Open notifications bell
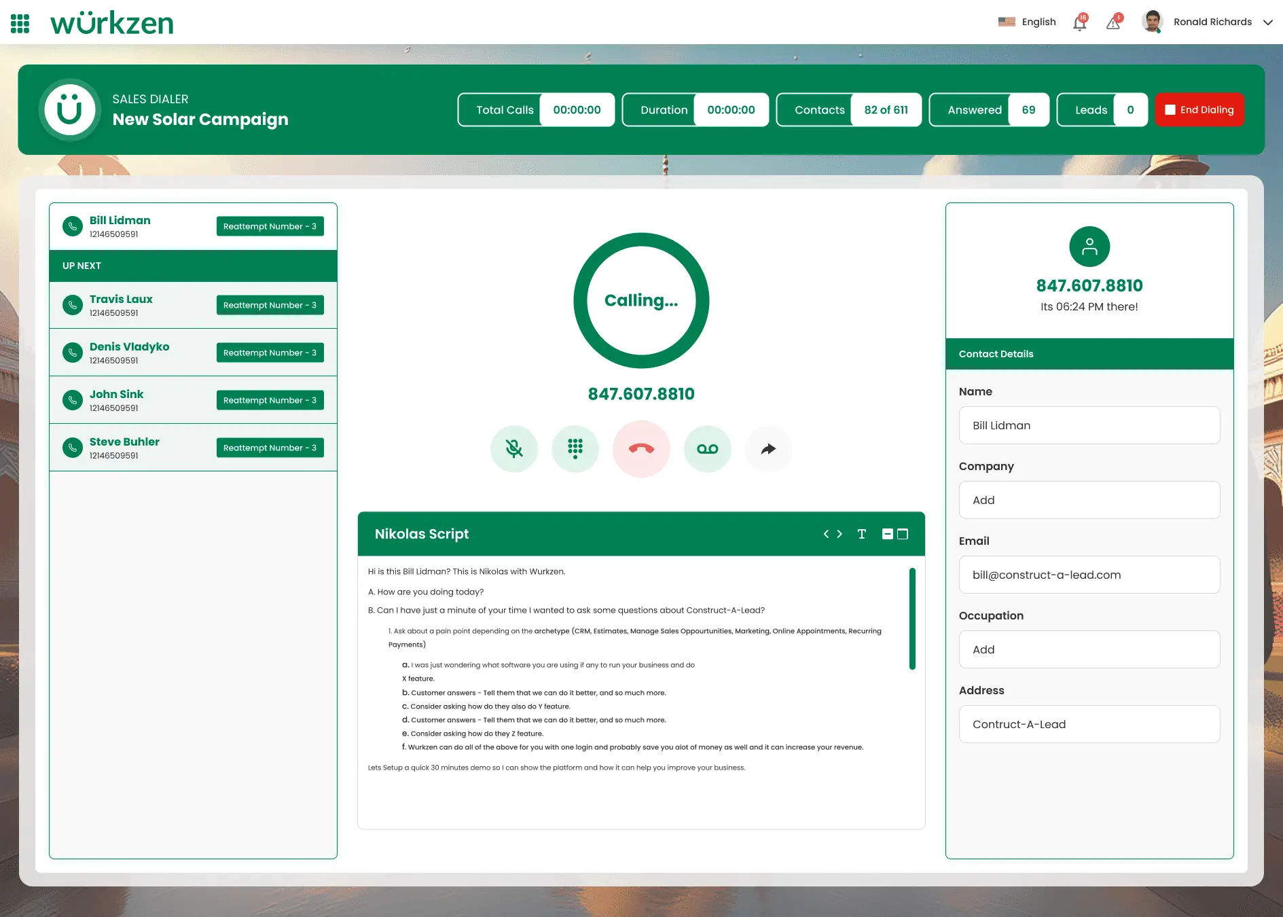Screen dimensions: 1283x917 click(1079, 23)
